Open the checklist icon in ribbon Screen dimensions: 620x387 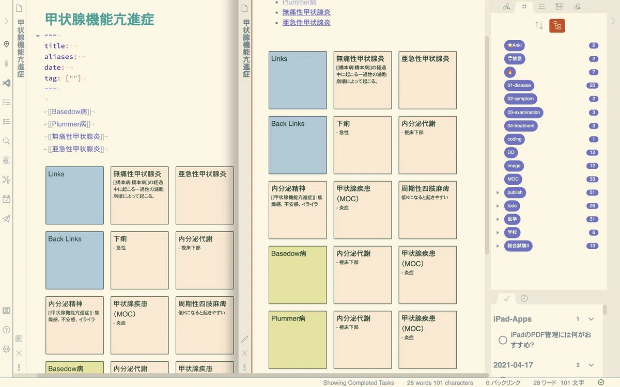tap(6, 102)
